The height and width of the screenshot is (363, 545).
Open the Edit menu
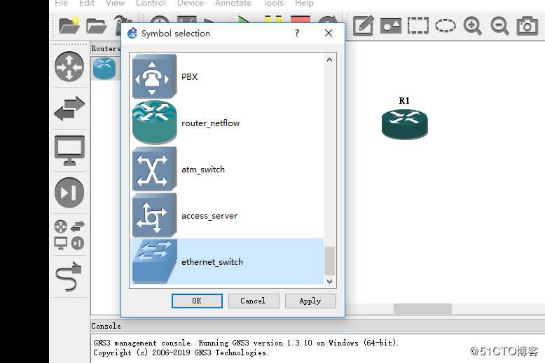(x=87, y=3)
